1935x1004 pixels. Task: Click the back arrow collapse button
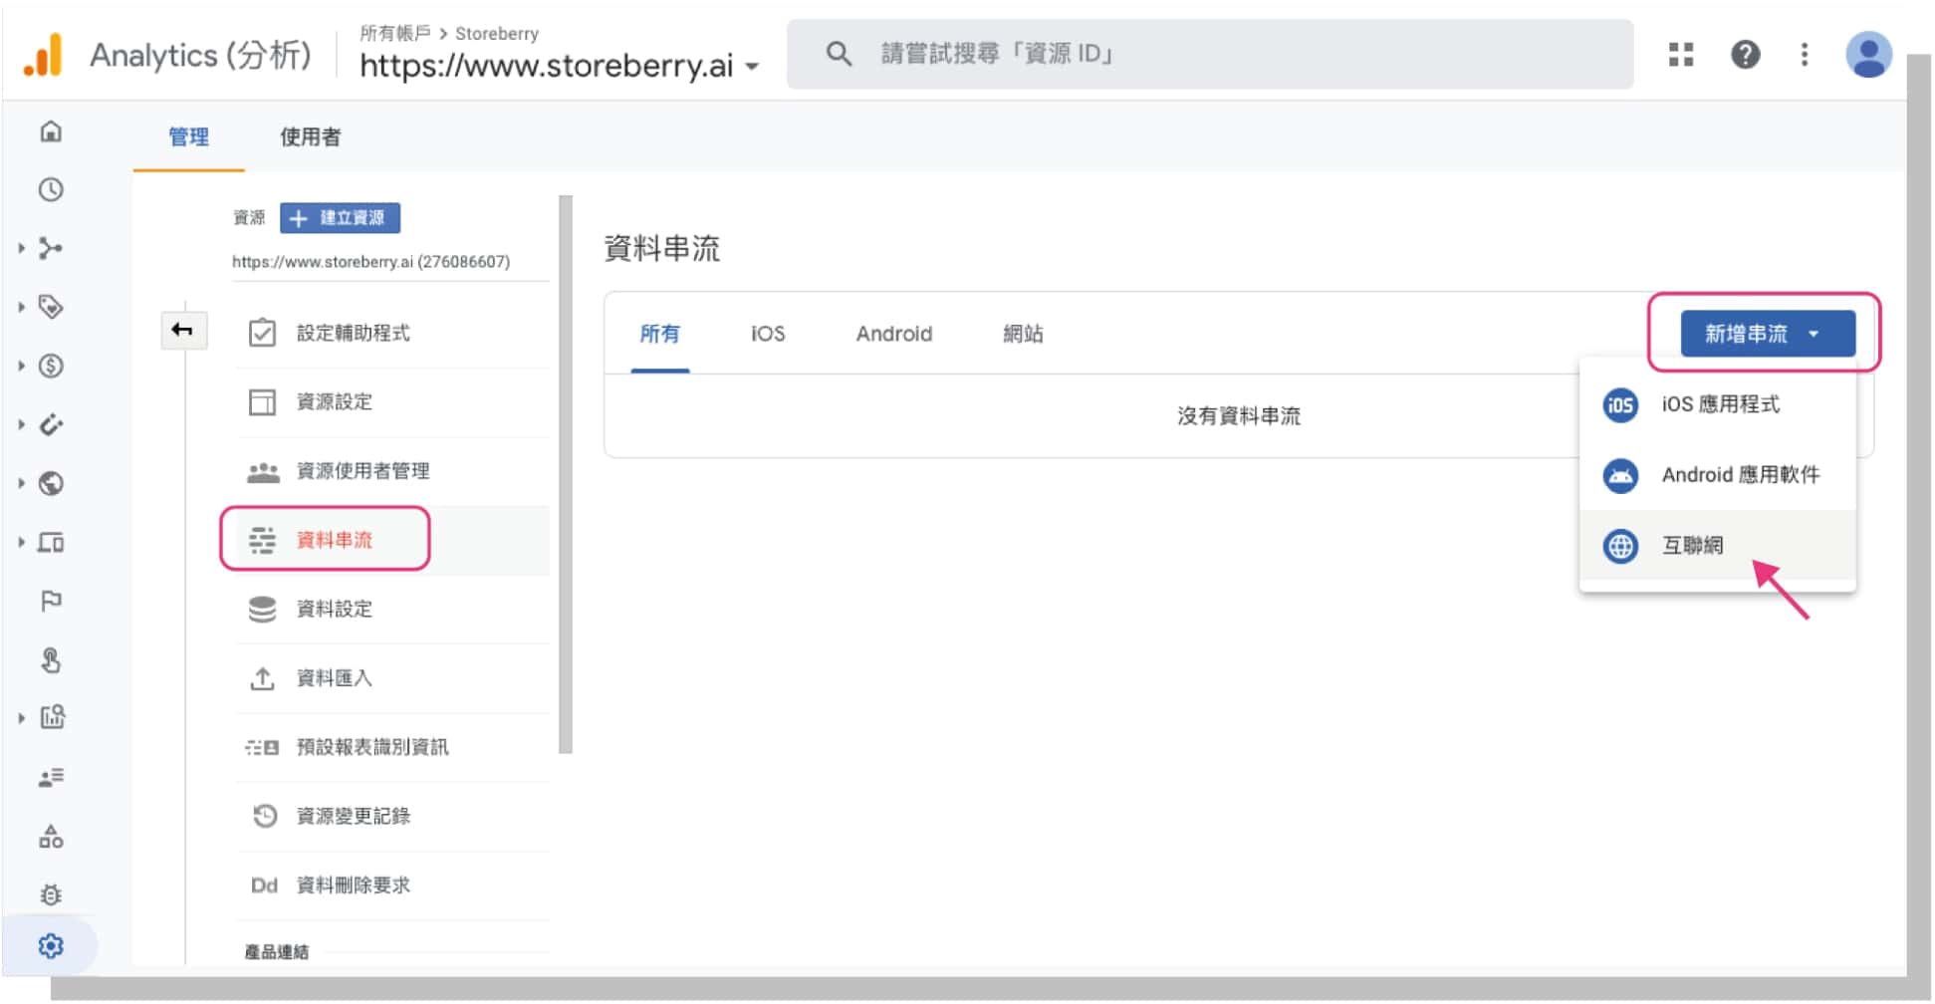(183, 330)
